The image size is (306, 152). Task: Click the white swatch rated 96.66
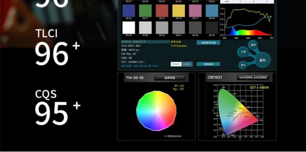tap(129, 27)
